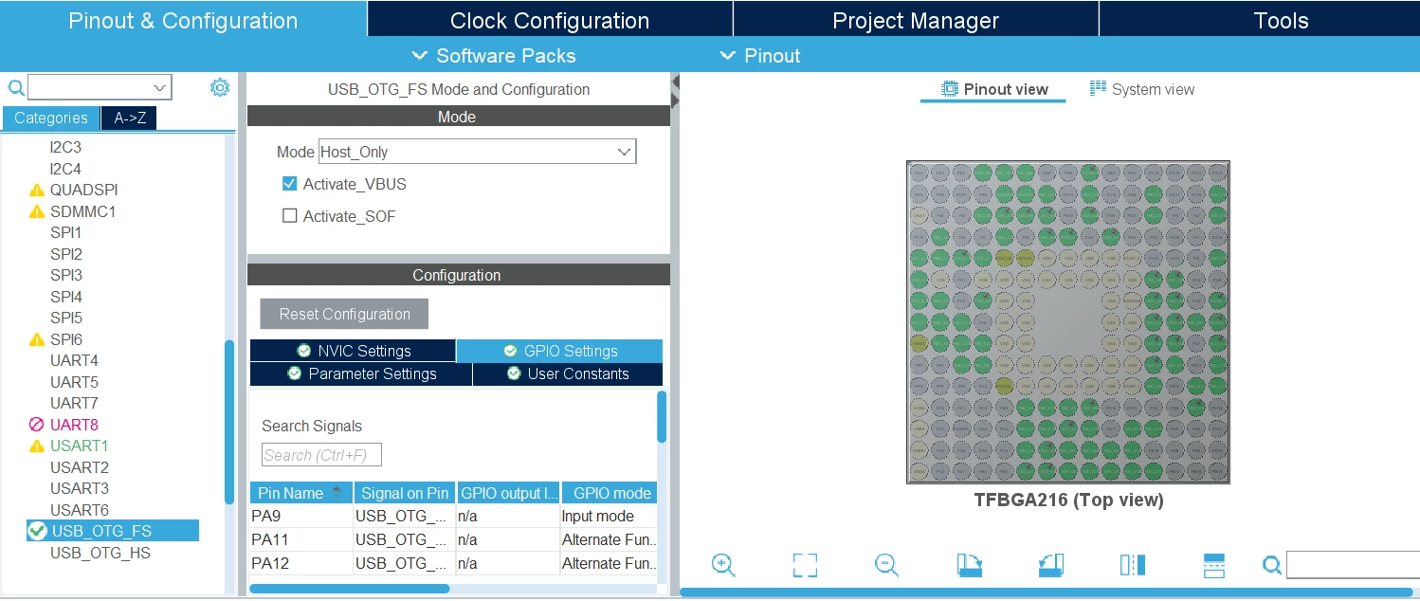This screenshot has height=601, width=1420.
Task: Expand the Software Packs menu
Action: coord(494,56)
